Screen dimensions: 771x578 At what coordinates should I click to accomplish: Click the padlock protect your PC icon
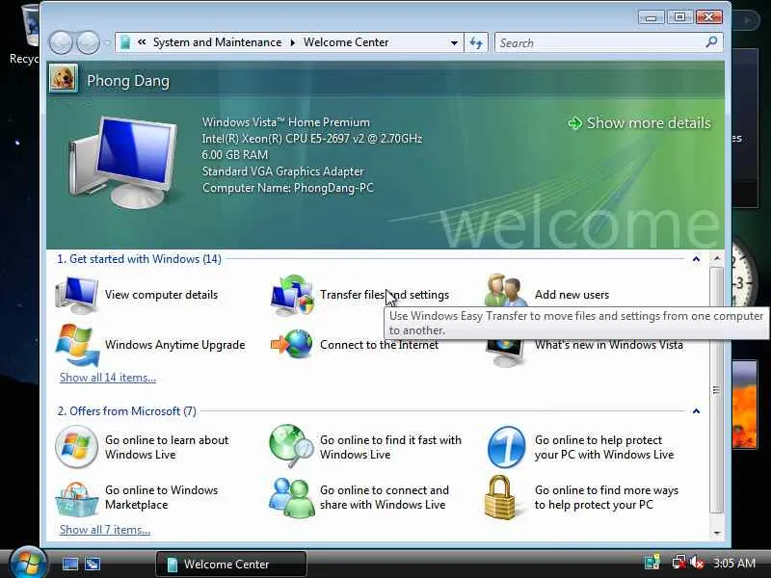[x=500, y=497]
